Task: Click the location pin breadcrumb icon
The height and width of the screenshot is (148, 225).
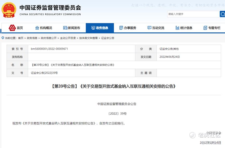Action: pyautogui.click(x=3, y=38)
